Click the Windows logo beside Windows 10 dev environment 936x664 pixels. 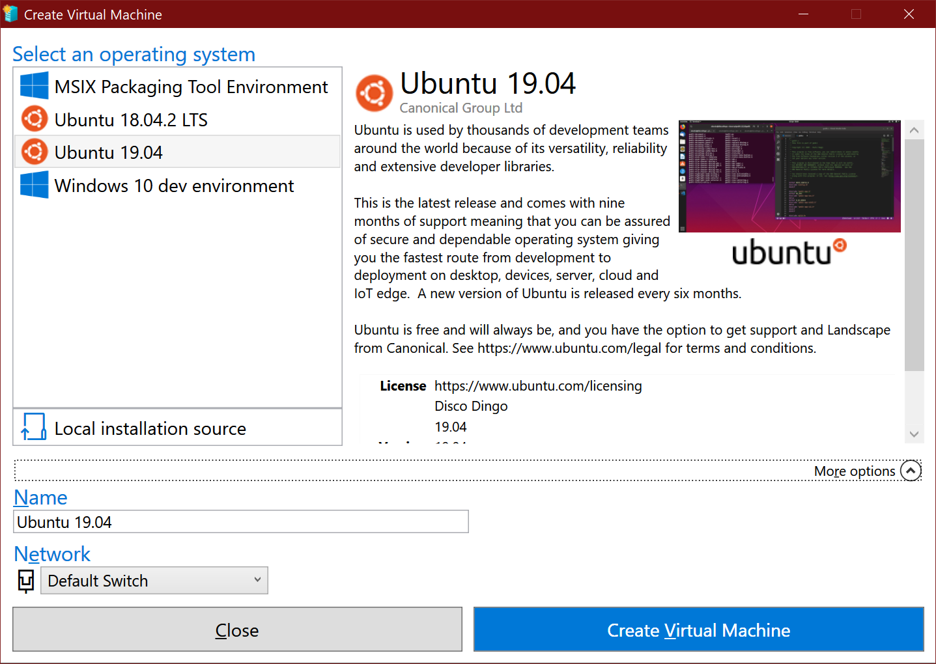tap(34, 185)
